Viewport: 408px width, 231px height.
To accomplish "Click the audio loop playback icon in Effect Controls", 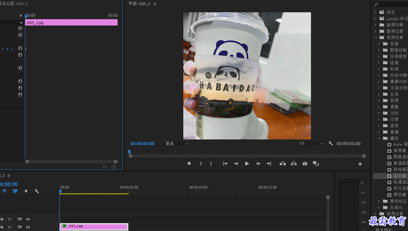I will click(x=114, y=167).
